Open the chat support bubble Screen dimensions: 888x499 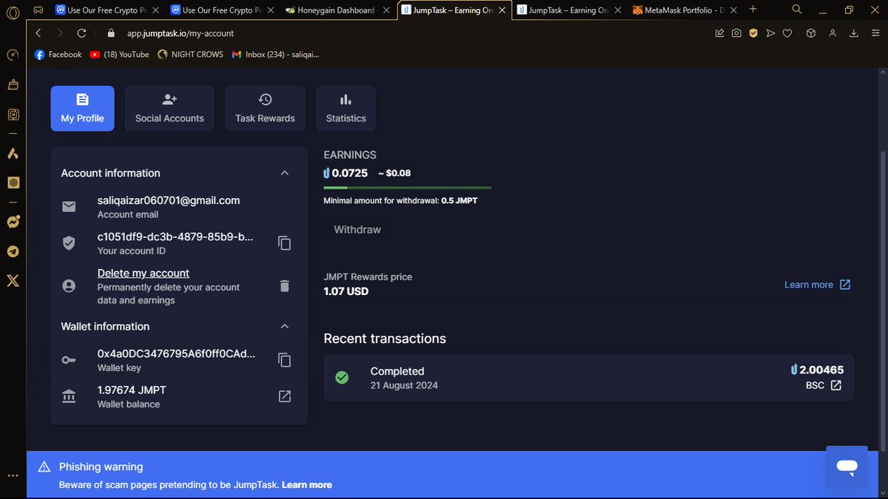847,466
